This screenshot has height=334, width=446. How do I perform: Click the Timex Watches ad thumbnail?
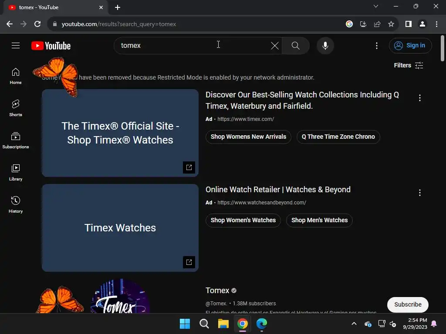[x=120, y=228]
